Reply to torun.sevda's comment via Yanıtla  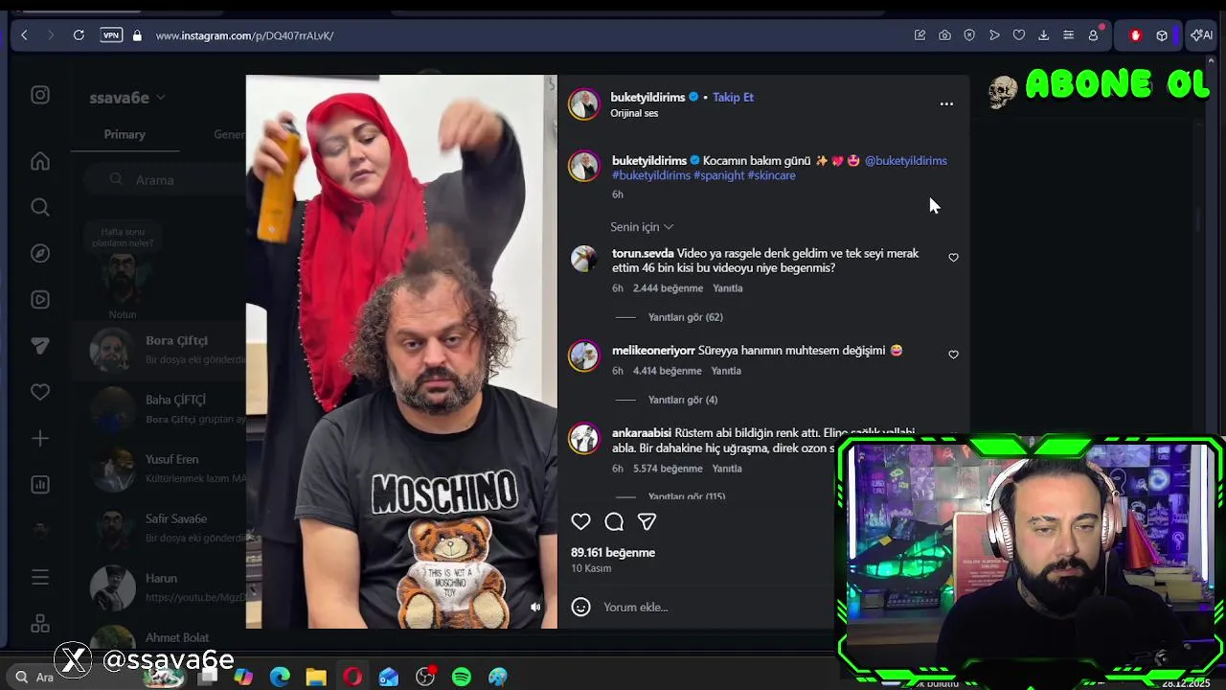coord(727,288)
